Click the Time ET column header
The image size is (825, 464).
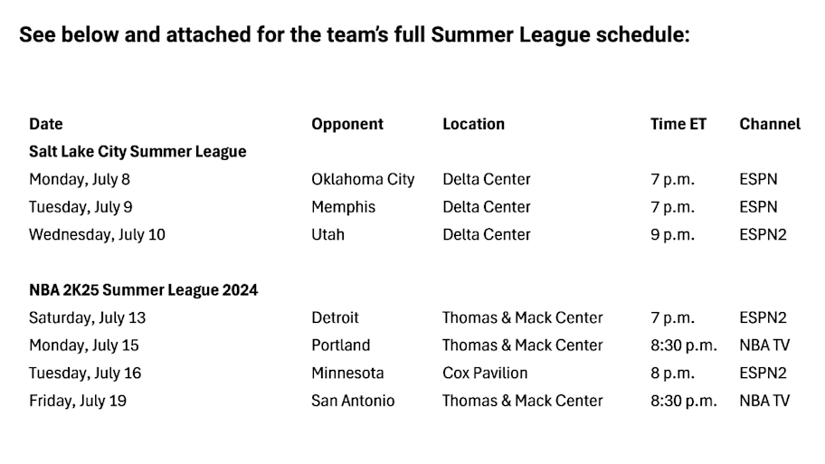pyautogui.click(x=678, y=124)
